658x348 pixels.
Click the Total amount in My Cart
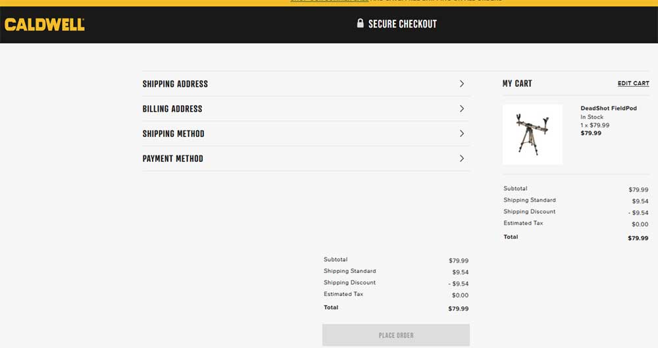(638, 238)
